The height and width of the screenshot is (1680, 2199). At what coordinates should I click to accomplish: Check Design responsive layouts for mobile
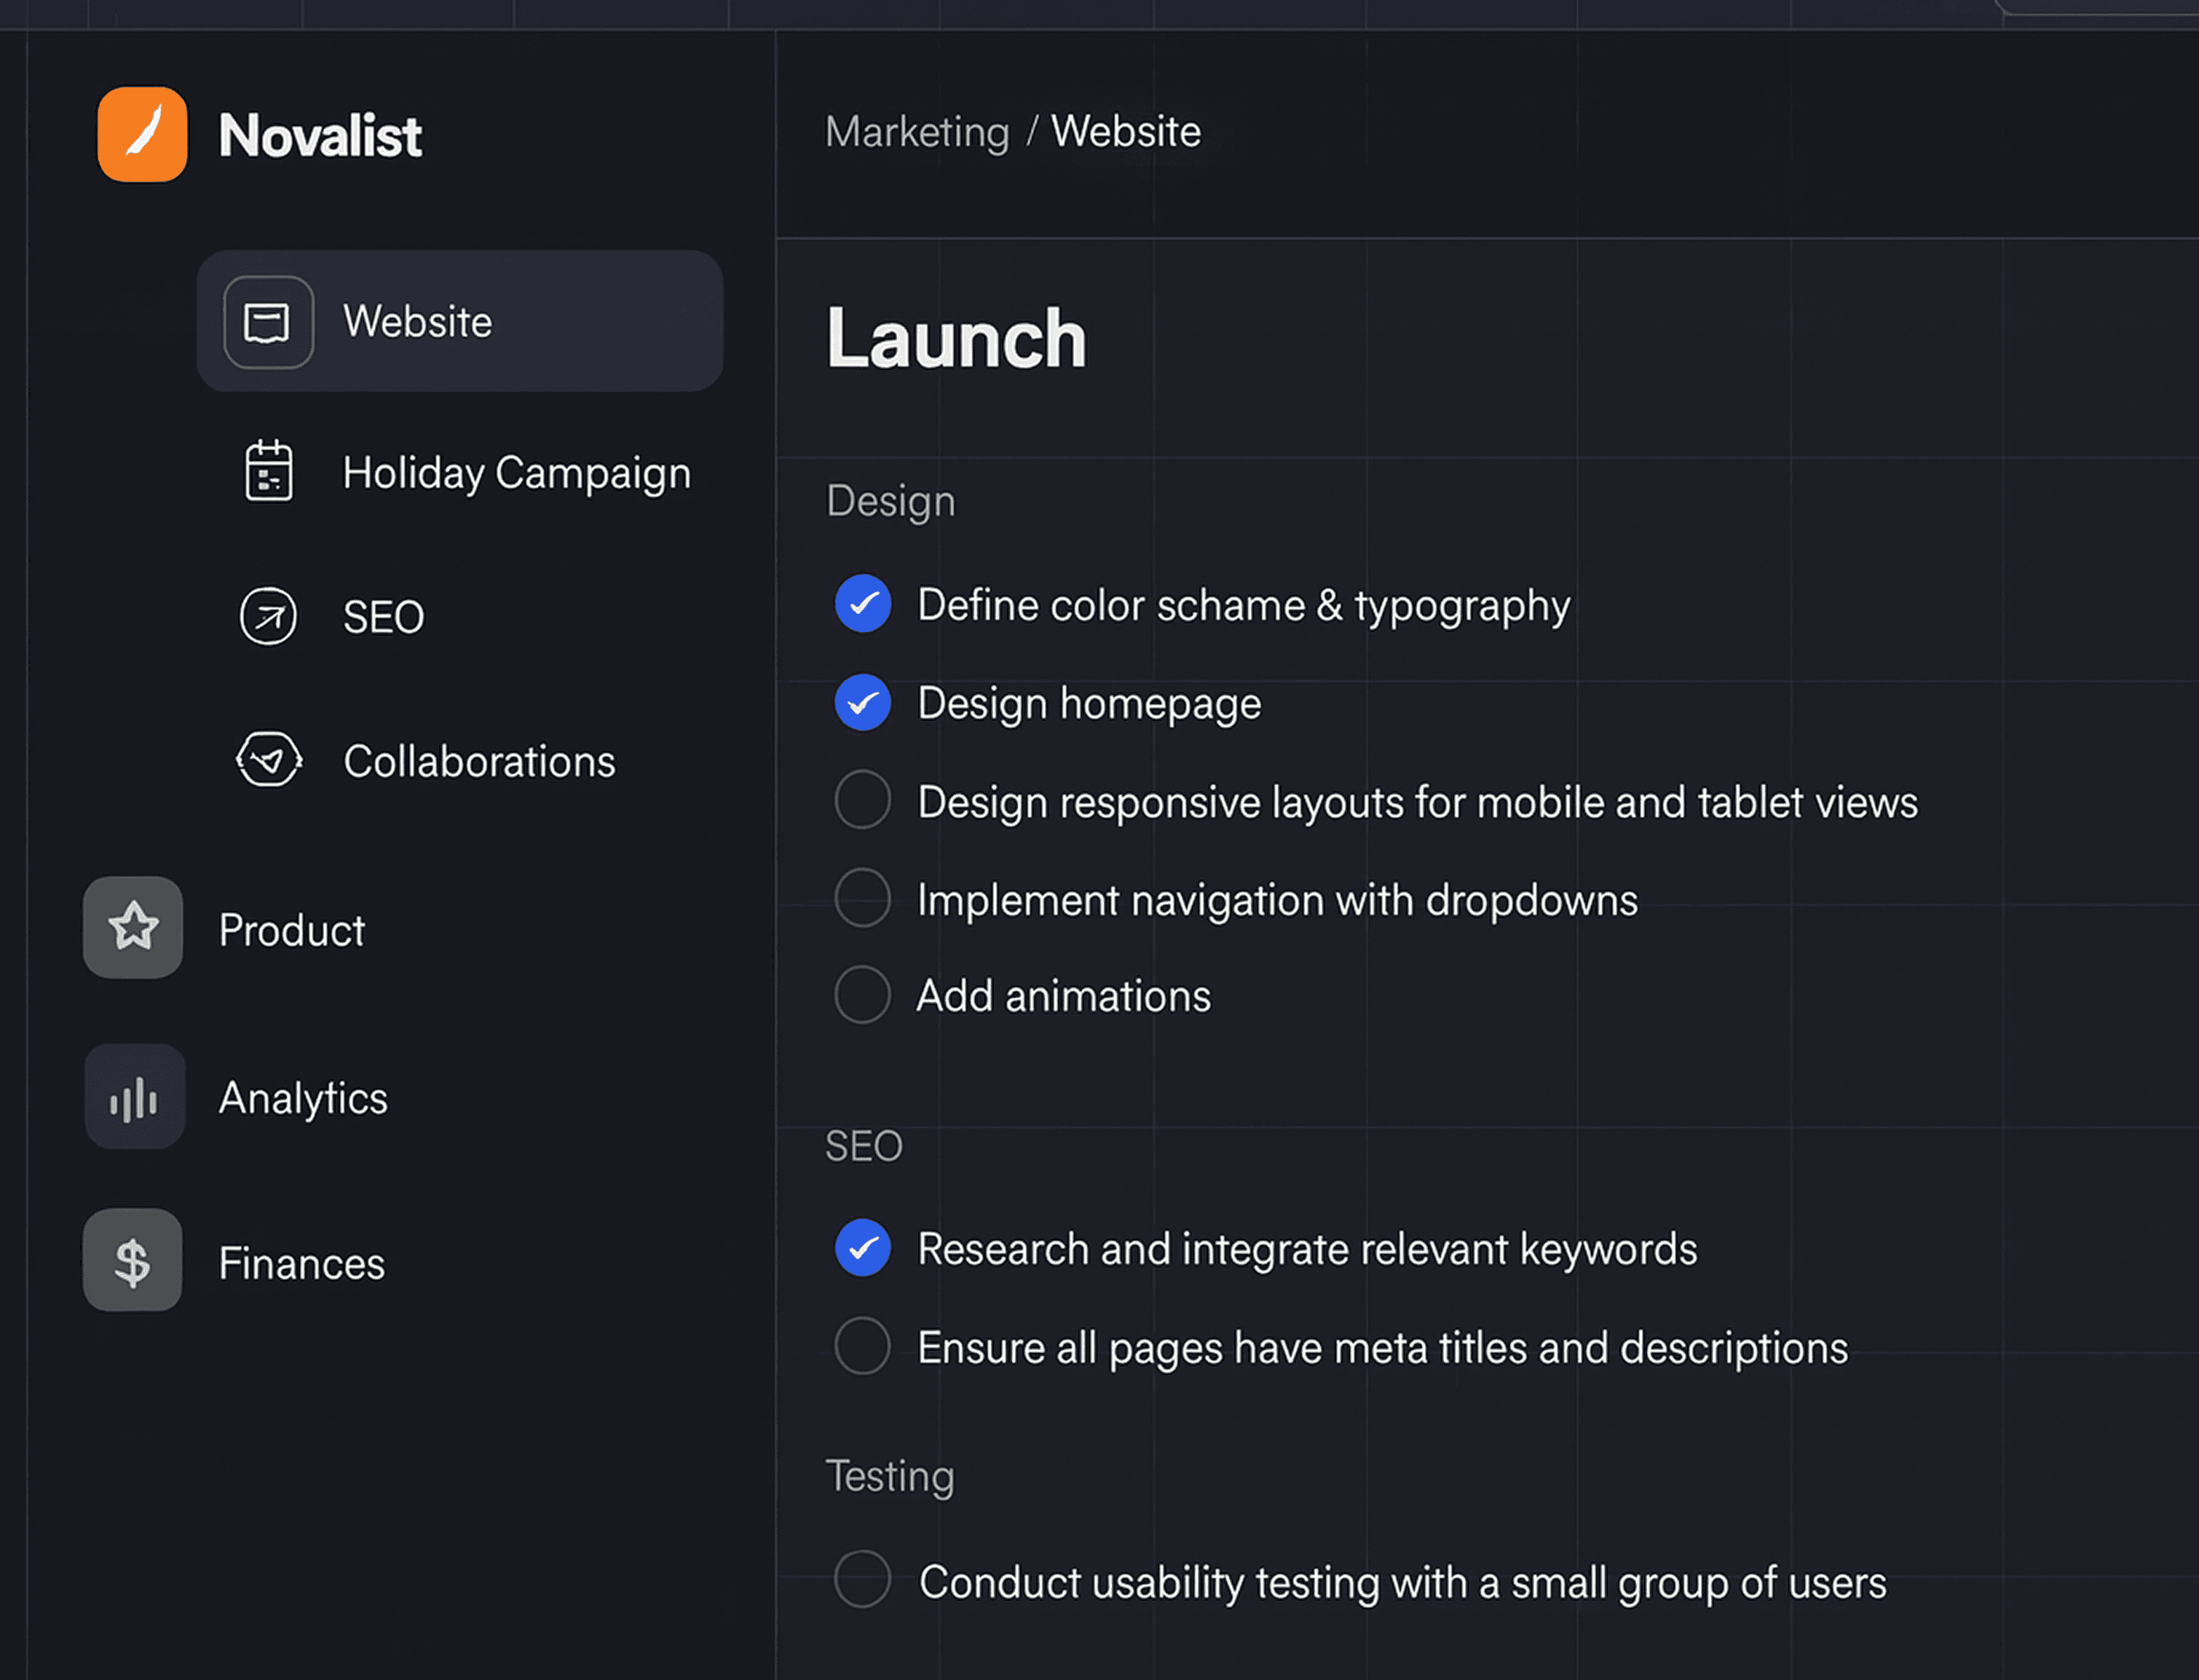click(x=862, y=800)
